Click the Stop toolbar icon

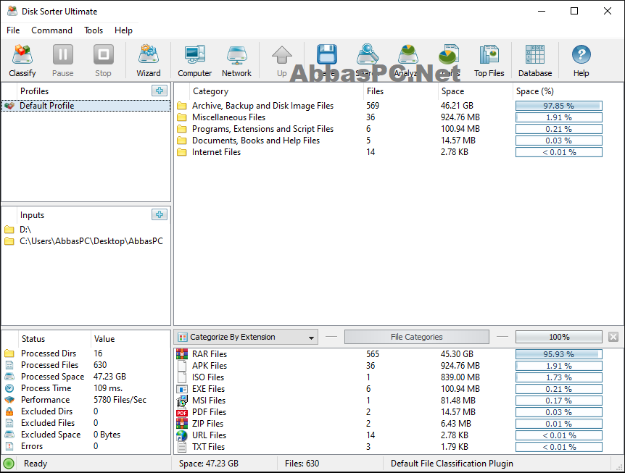coord(103,61)
